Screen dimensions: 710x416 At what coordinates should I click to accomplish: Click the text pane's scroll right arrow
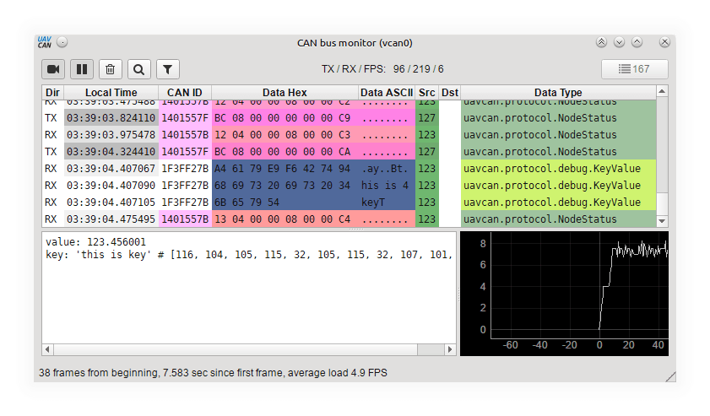click(450, 349)
